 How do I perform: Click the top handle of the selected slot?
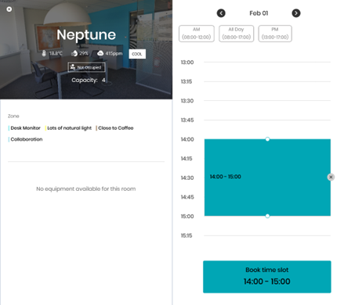(267, 139)
